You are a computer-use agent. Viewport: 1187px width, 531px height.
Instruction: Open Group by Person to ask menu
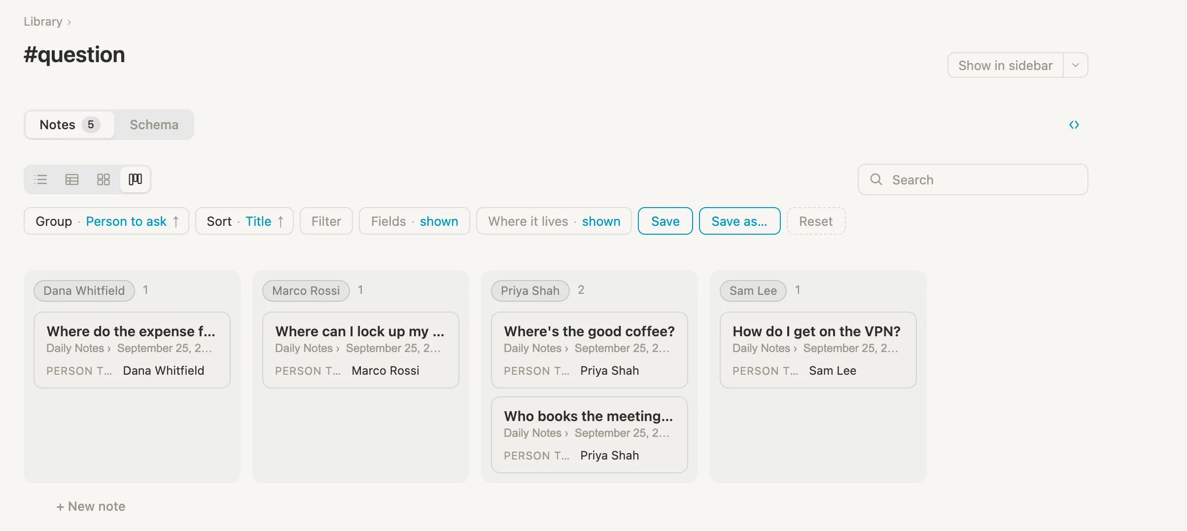click(x=106, y=221)
